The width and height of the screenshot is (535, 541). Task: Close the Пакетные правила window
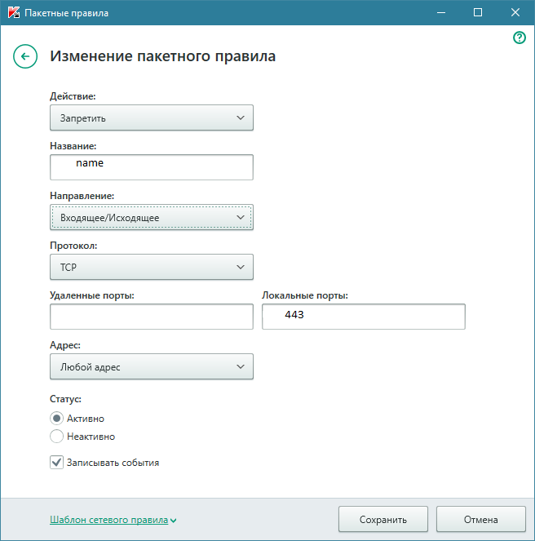coord(515,13)
